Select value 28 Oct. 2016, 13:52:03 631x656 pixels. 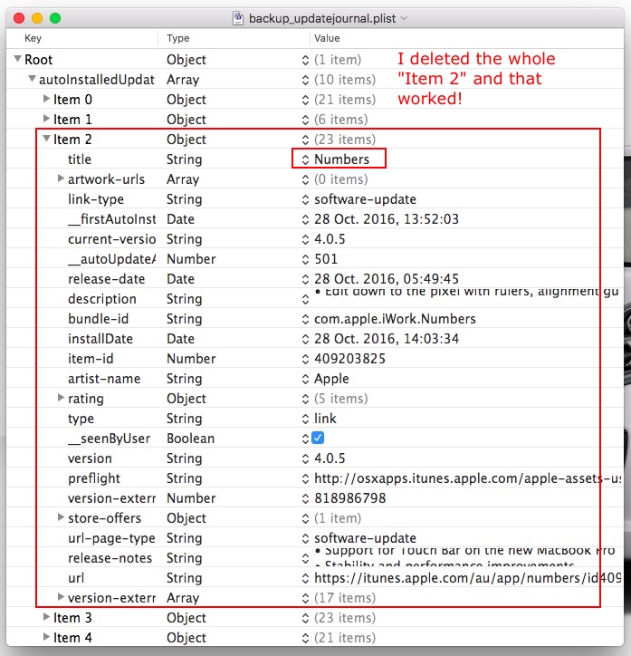click(387, 219)
